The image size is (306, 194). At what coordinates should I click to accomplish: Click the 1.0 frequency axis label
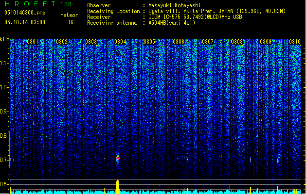coord(4,87)
